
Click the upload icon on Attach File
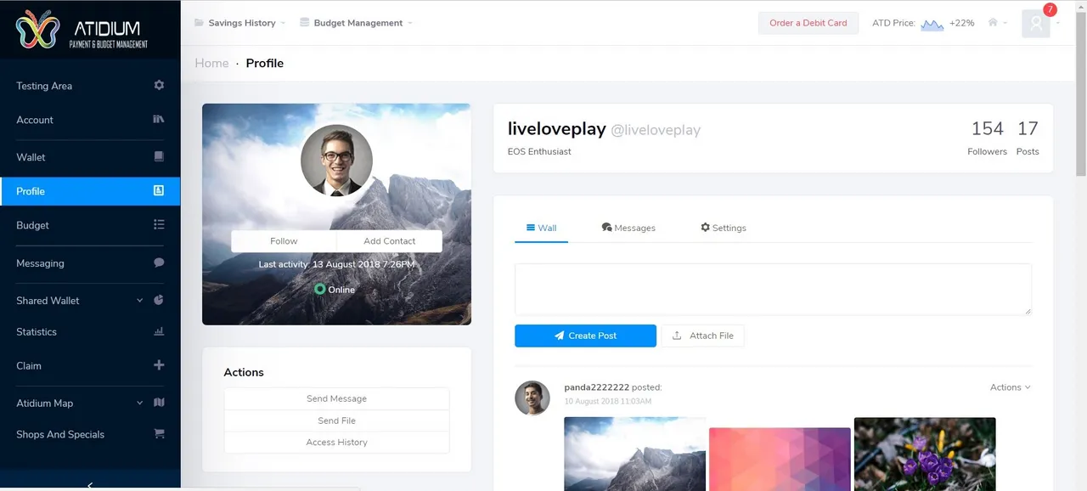pyautogui.click(x=677, y=336)
